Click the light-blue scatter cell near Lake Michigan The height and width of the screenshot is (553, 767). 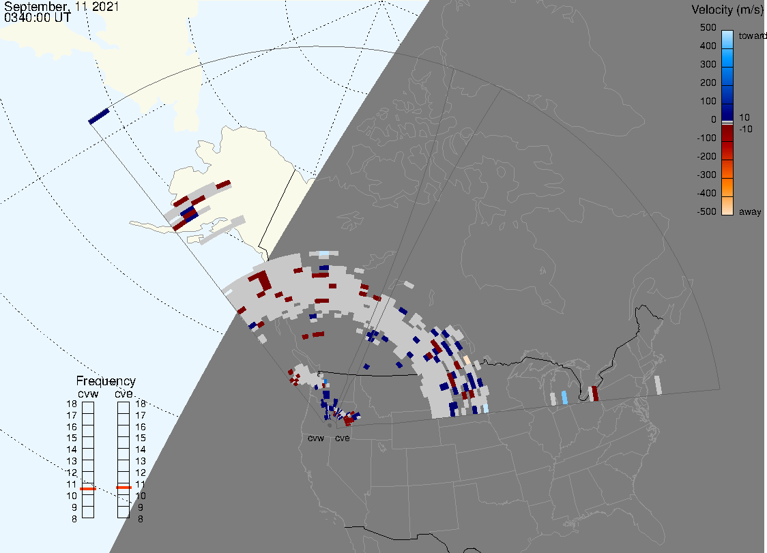(x=564, y=397)
